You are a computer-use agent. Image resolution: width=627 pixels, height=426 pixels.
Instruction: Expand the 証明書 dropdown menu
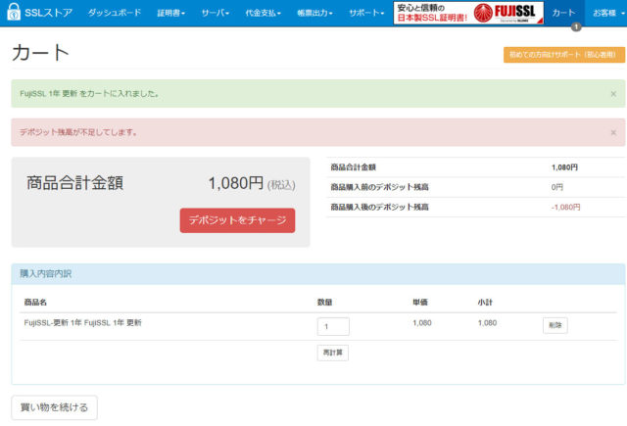tap(171, 13)
